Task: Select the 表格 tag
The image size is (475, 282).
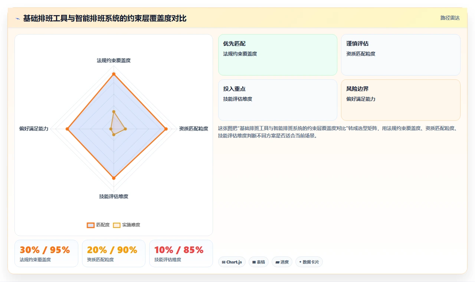Action: 259,262
